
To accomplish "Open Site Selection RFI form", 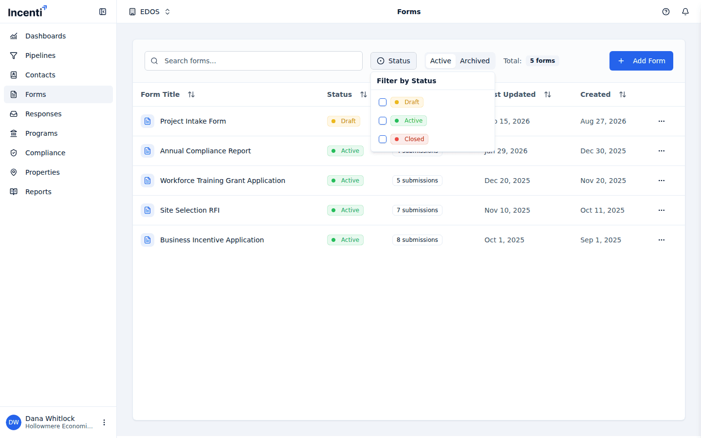I will tap(190, 210).
